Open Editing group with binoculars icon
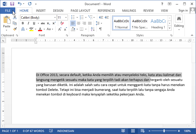The height and width of the screenshot is (134, 196). coord(179,19)
